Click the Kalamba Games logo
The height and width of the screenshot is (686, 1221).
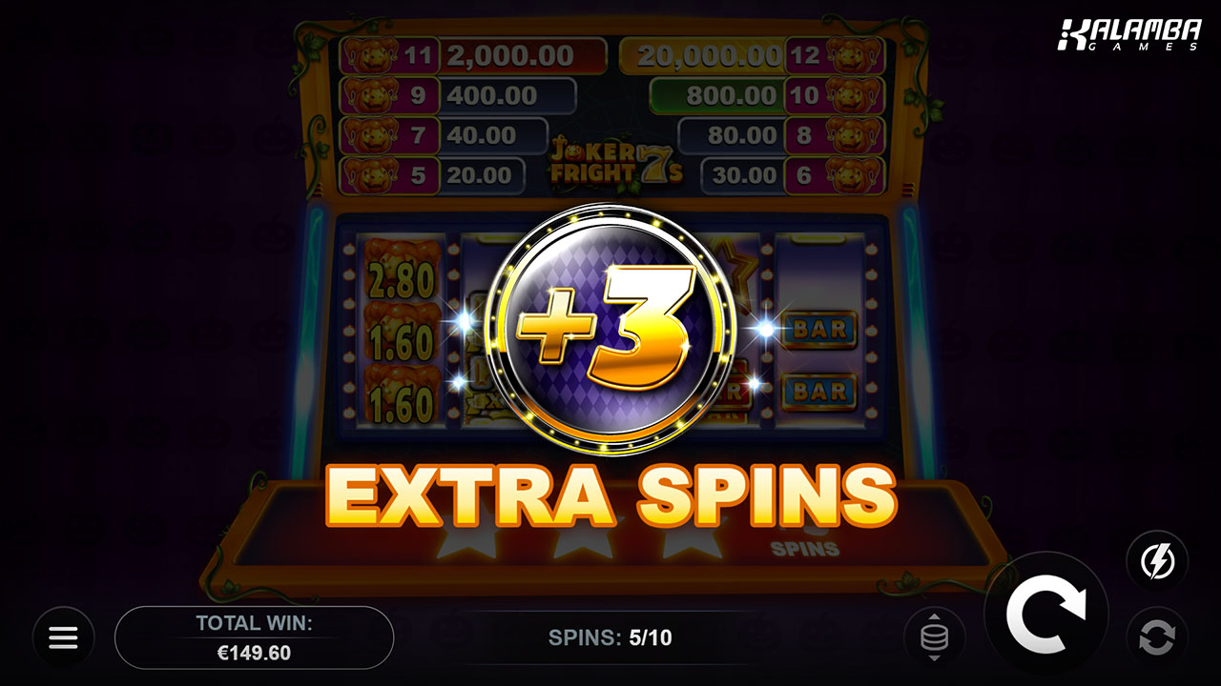pos(1129,35)
